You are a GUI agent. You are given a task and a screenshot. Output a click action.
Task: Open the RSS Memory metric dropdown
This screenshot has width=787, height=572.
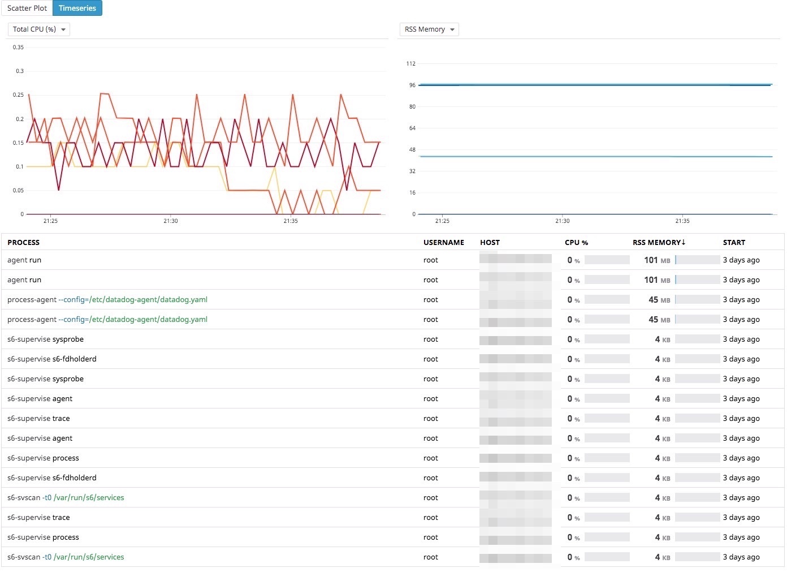click(429, 29)
